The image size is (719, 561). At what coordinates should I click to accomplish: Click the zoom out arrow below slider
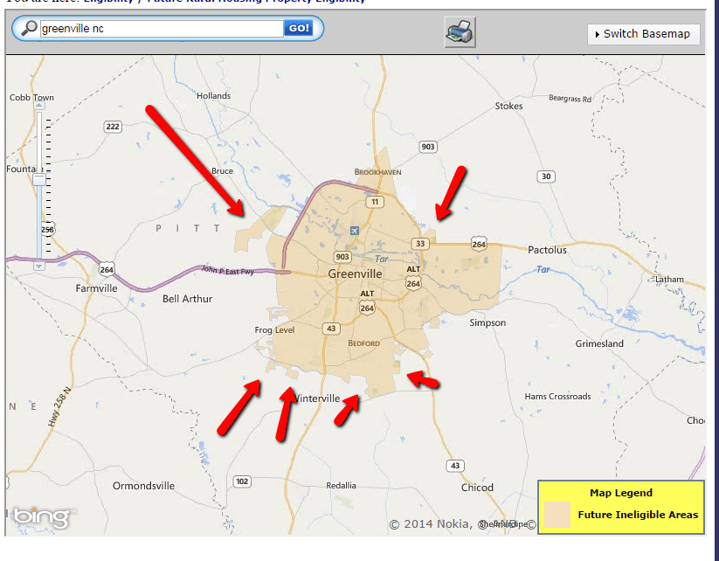(39, 266)
